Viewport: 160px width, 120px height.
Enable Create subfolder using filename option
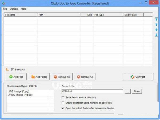pos(63,103)
